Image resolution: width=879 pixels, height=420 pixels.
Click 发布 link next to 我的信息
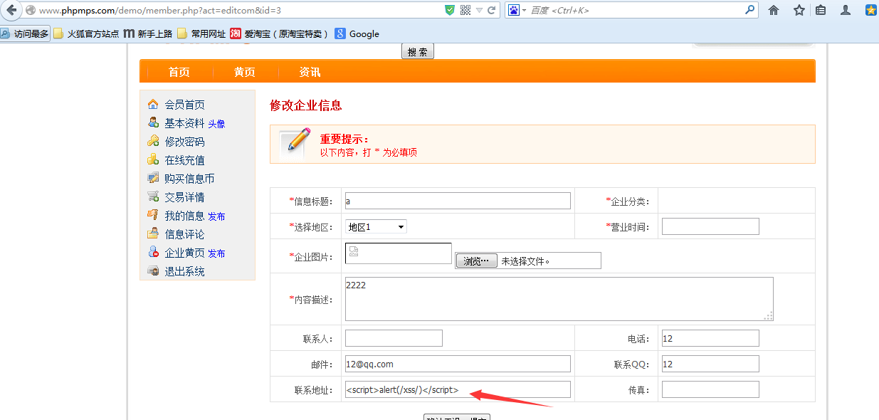tap(216, 216)
